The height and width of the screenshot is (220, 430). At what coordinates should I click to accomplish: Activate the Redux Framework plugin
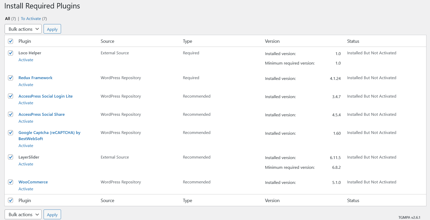tap(26, 85)
